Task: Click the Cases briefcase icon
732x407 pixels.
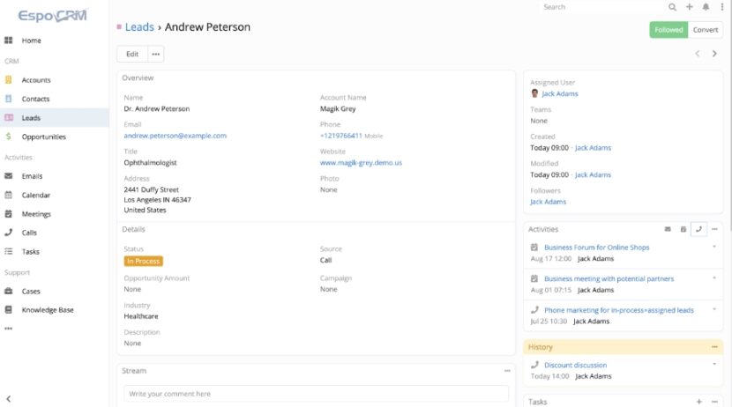Action: tap(9, 291)
